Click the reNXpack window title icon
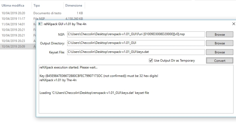The width and height of the screenshot is (236, 132). 40,24
